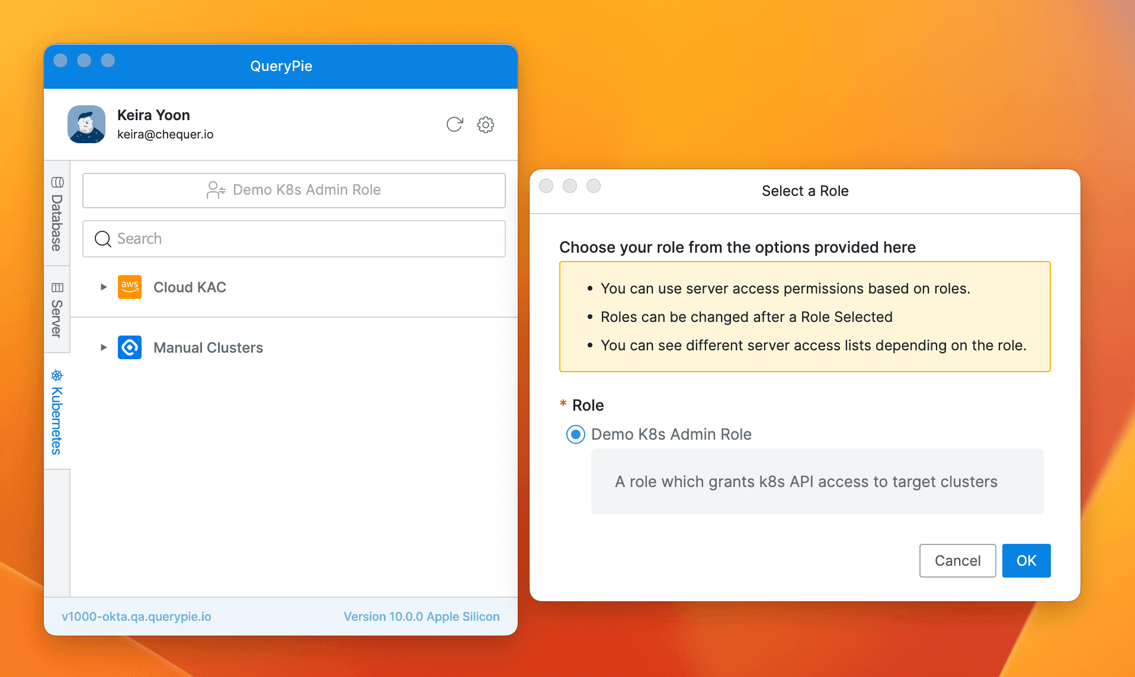Click the role person icon in the role field
Image resolution: width=1135 pixels, height=677 pixels.
click(214, 190)
